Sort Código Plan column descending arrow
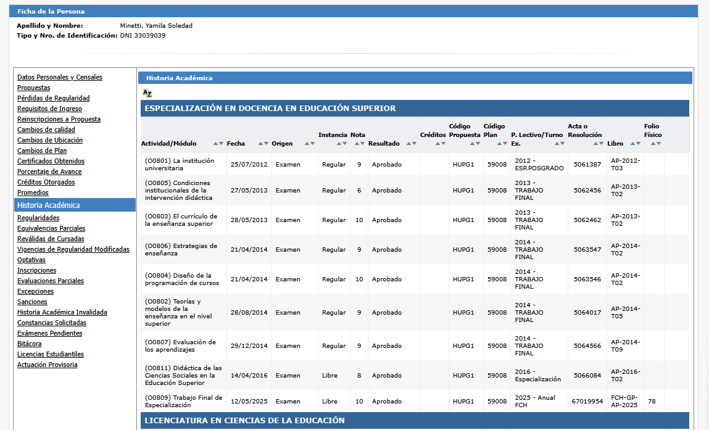Viewport: 709px width, 430px height. [505, 143]
